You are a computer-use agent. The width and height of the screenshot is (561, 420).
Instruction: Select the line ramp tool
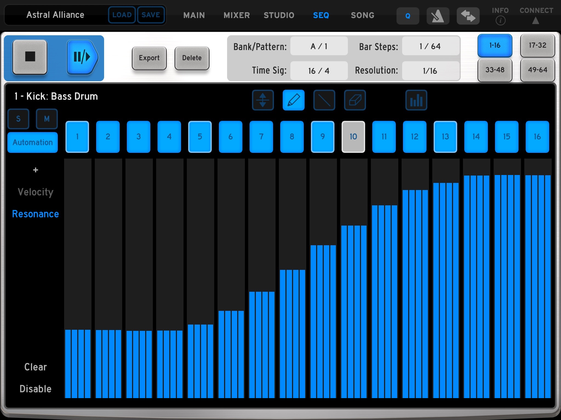tap(324, 100)
